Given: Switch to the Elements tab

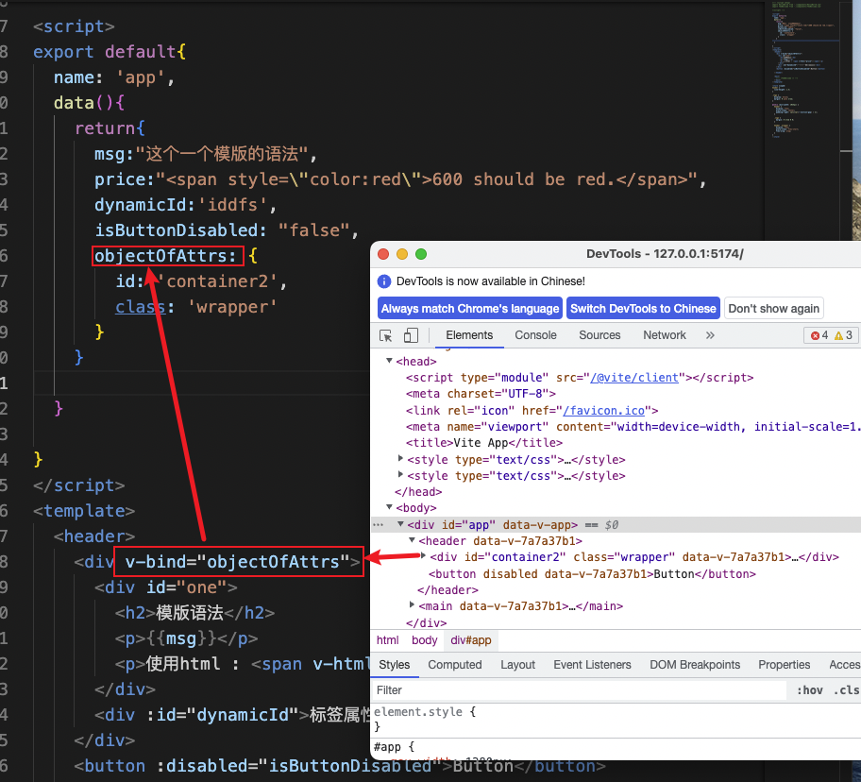Looking at the screenshot, I should pos(469,335).
